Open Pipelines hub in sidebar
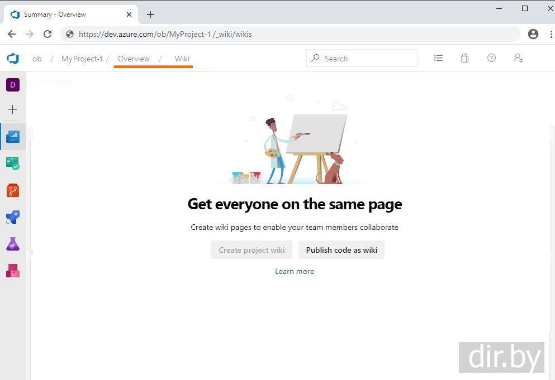Viewport: 555px width, 380px height. [x=13, y=218]
